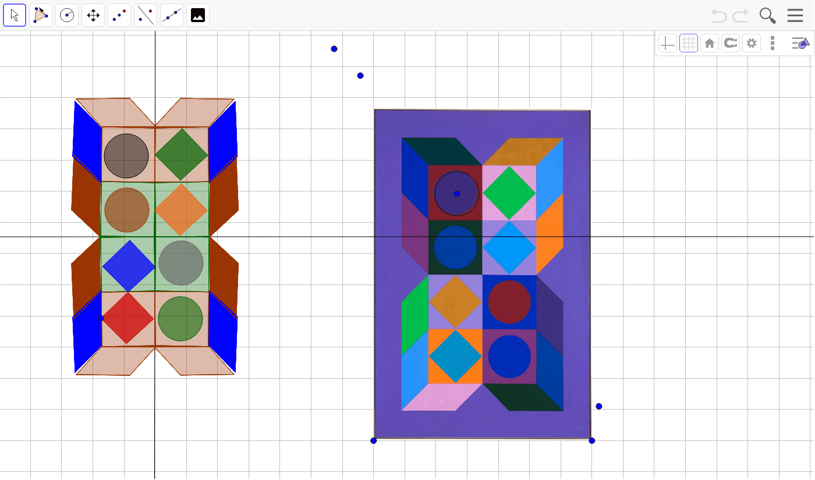Select blue point right of image's lower edge
Screen dimensions: 815x480
coord(599,406)
